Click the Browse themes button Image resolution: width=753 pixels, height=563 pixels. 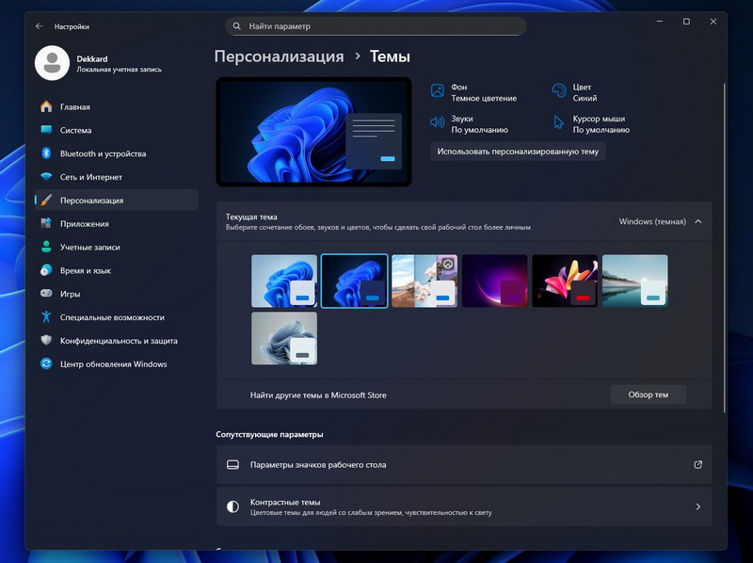click(x=648, y=394)
